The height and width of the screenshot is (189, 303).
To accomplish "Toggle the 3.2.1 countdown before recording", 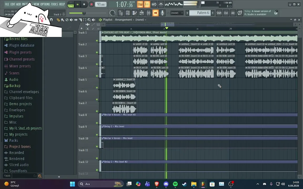I will coord(147,4).
